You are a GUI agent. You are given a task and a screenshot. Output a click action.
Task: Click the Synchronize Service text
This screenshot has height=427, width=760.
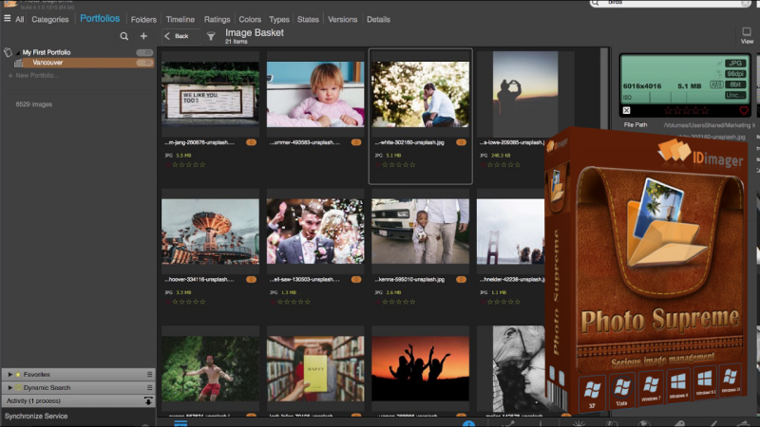click(x=36, y=417)
